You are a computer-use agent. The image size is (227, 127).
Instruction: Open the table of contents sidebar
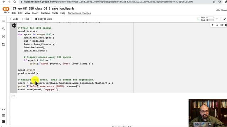point(4,21)
